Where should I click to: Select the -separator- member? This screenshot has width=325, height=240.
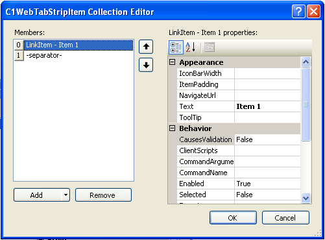point(78,56)
